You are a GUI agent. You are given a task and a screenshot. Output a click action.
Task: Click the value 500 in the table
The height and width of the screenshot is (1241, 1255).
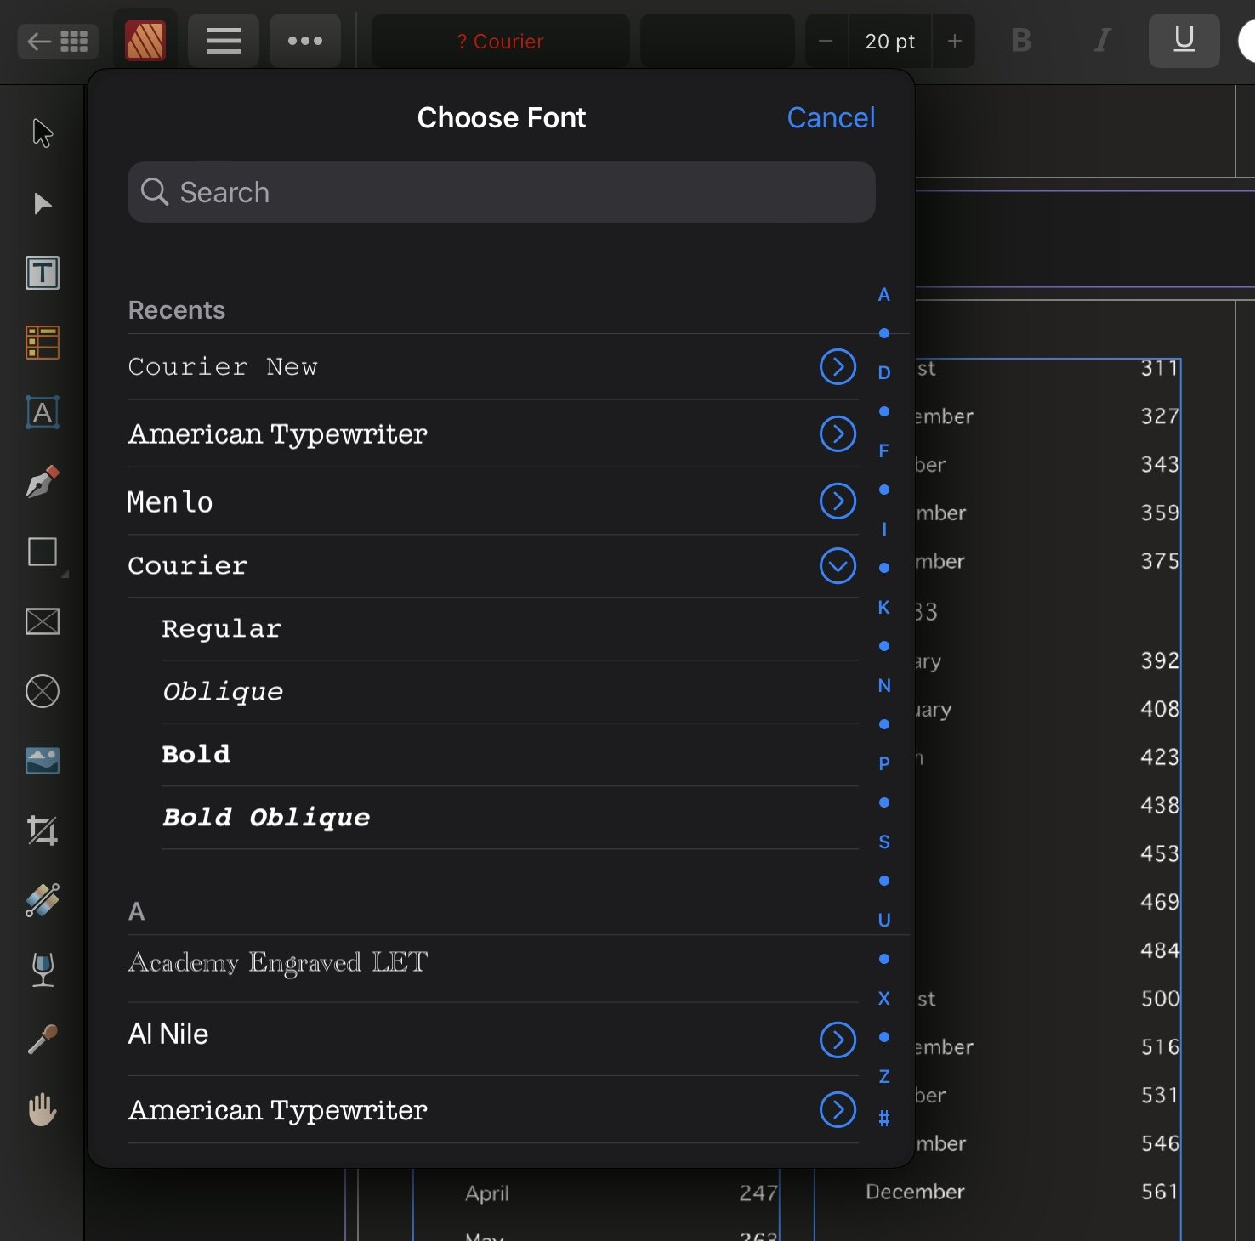1160,999
